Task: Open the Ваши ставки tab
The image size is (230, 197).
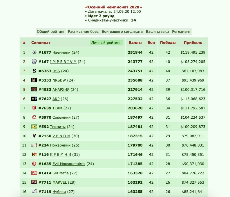Action: pyautogui.click(x=157, y=32)
